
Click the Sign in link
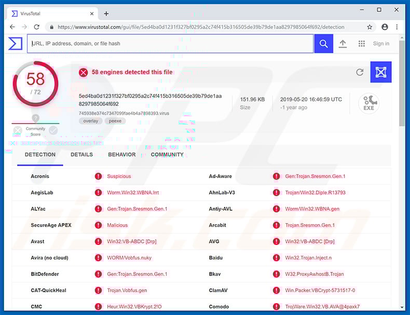tap(381, 44)
